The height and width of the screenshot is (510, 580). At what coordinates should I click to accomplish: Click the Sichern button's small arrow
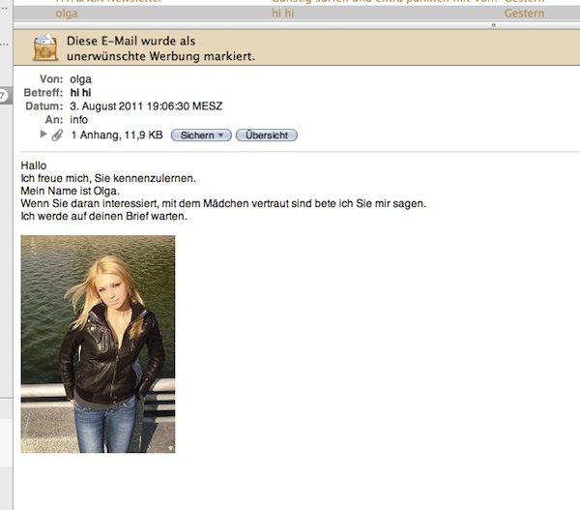(x=220, y=135)
